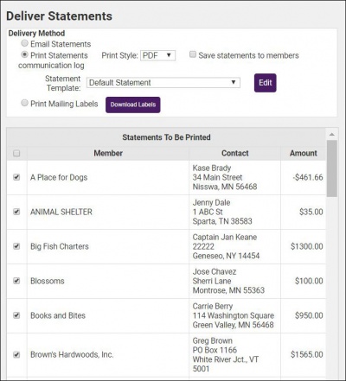Choose the Print Statements radio option
346x381 pixels.
25,54
